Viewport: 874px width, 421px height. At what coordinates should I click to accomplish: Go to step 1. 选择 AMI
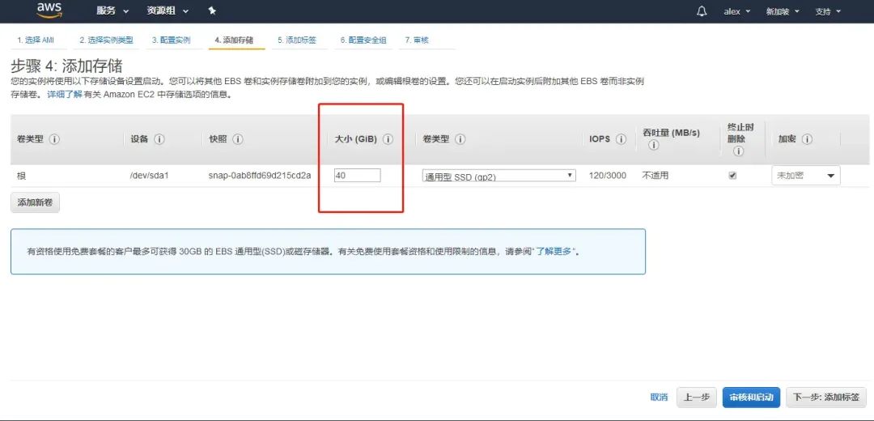[36, 40]
